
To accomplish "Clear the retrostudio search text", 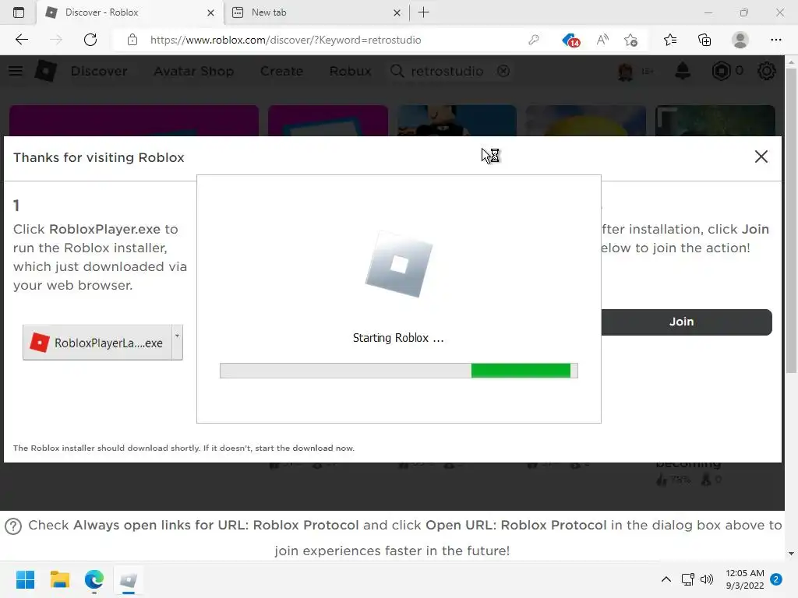I will point(503,71).
